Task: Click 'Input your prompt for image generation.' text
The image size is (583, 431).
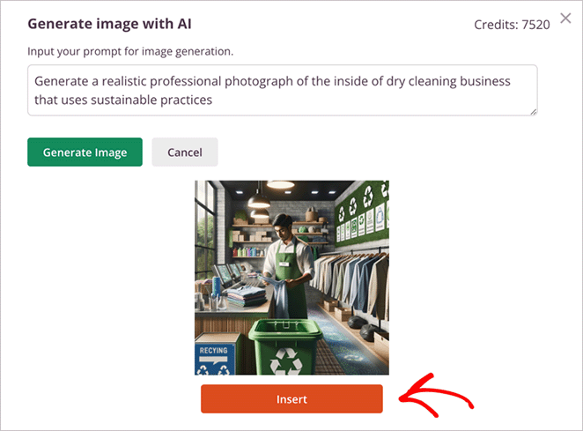Action: (x=130, y=51)
